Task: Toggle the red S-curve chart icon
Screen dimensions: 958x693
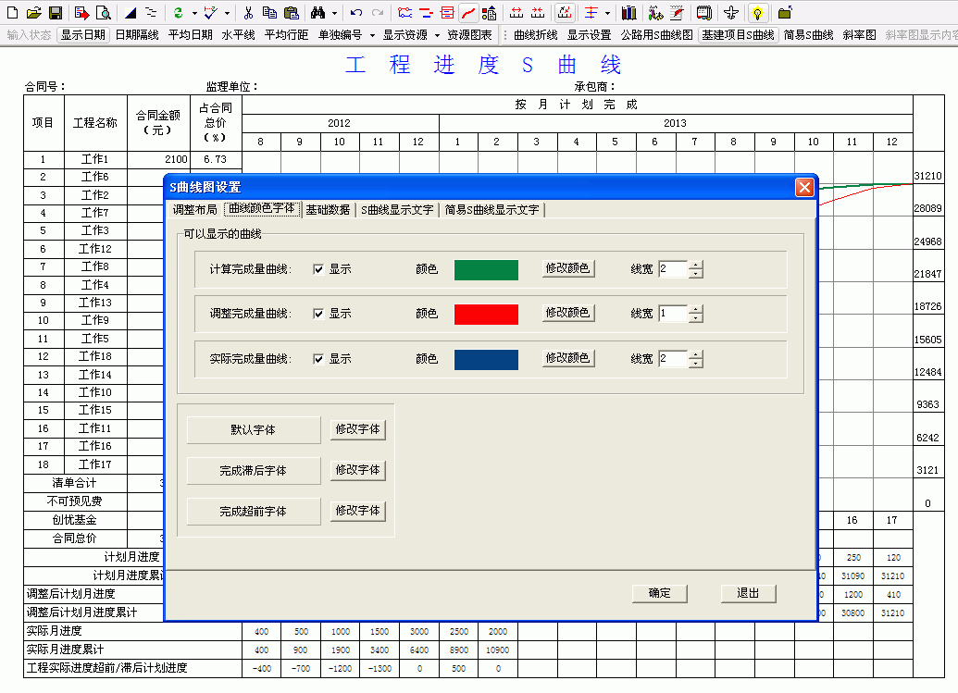Action: (x=468, y=12)
